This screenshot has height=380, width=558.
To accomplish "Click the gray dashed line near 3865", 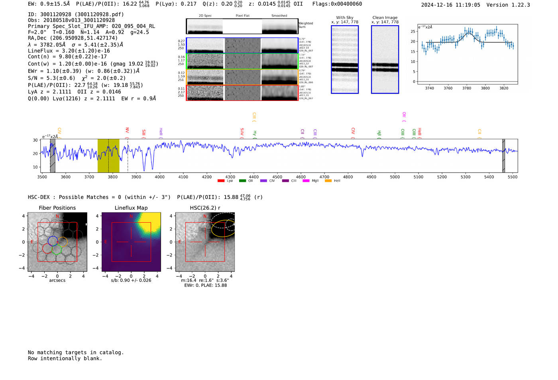I will [128, 156].
